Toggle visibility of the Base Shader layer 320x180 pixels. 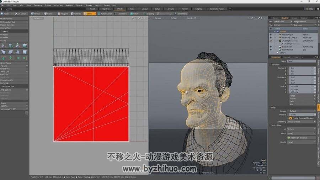click(271, 47)
